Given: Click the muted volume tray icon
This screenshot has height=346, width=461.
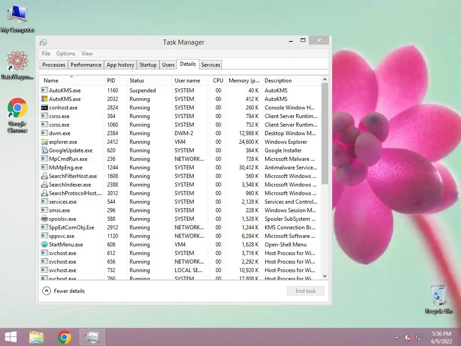Looking at the screenshot, I should point(407,337).
